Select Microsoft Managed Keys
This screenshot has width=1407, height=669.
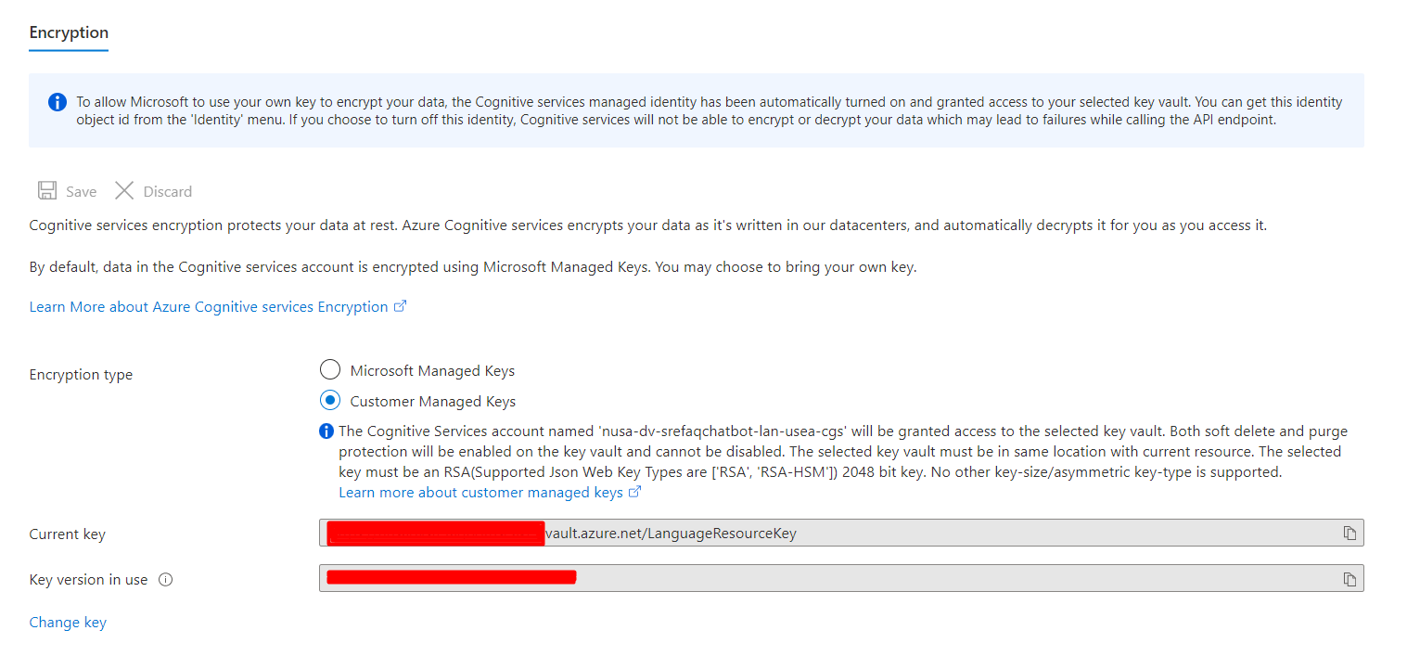330,368
